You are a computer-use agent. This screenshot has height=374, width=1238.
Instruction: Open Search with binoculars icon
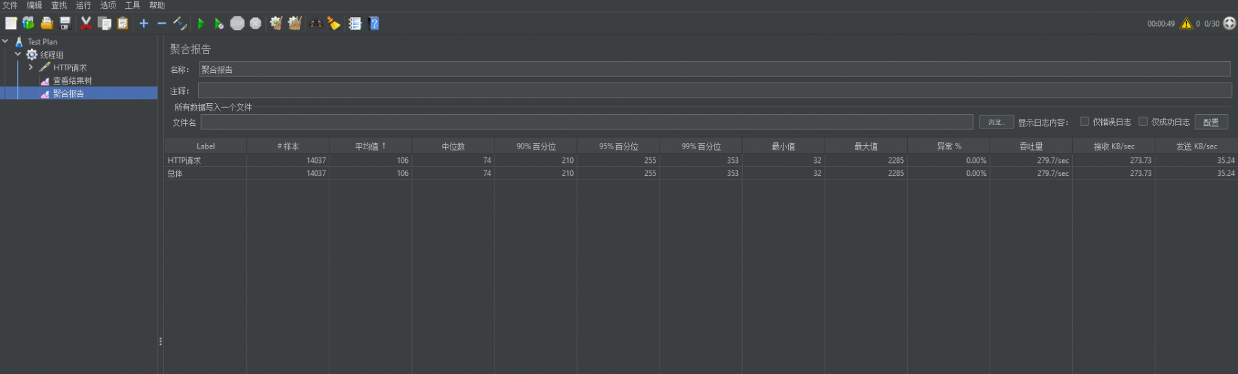click(316, 23)
